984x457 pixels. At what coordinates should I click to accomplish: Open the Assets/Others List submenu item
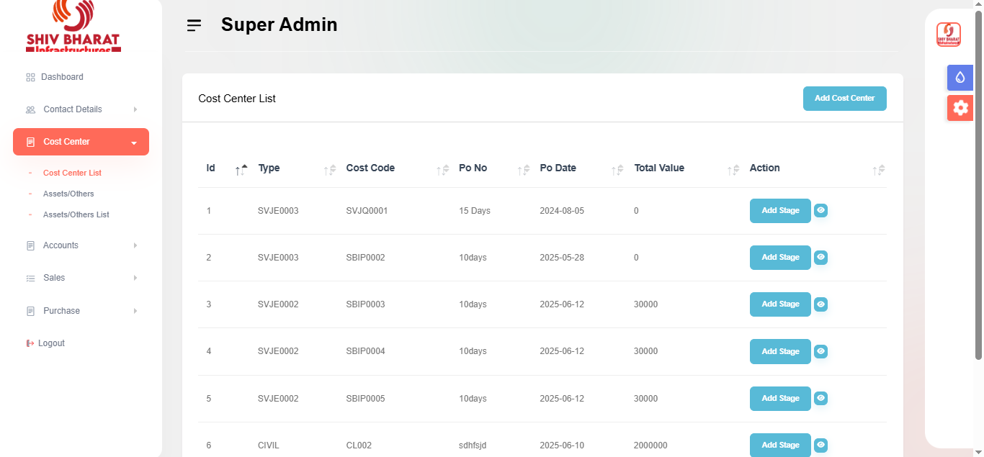point(76,214)
